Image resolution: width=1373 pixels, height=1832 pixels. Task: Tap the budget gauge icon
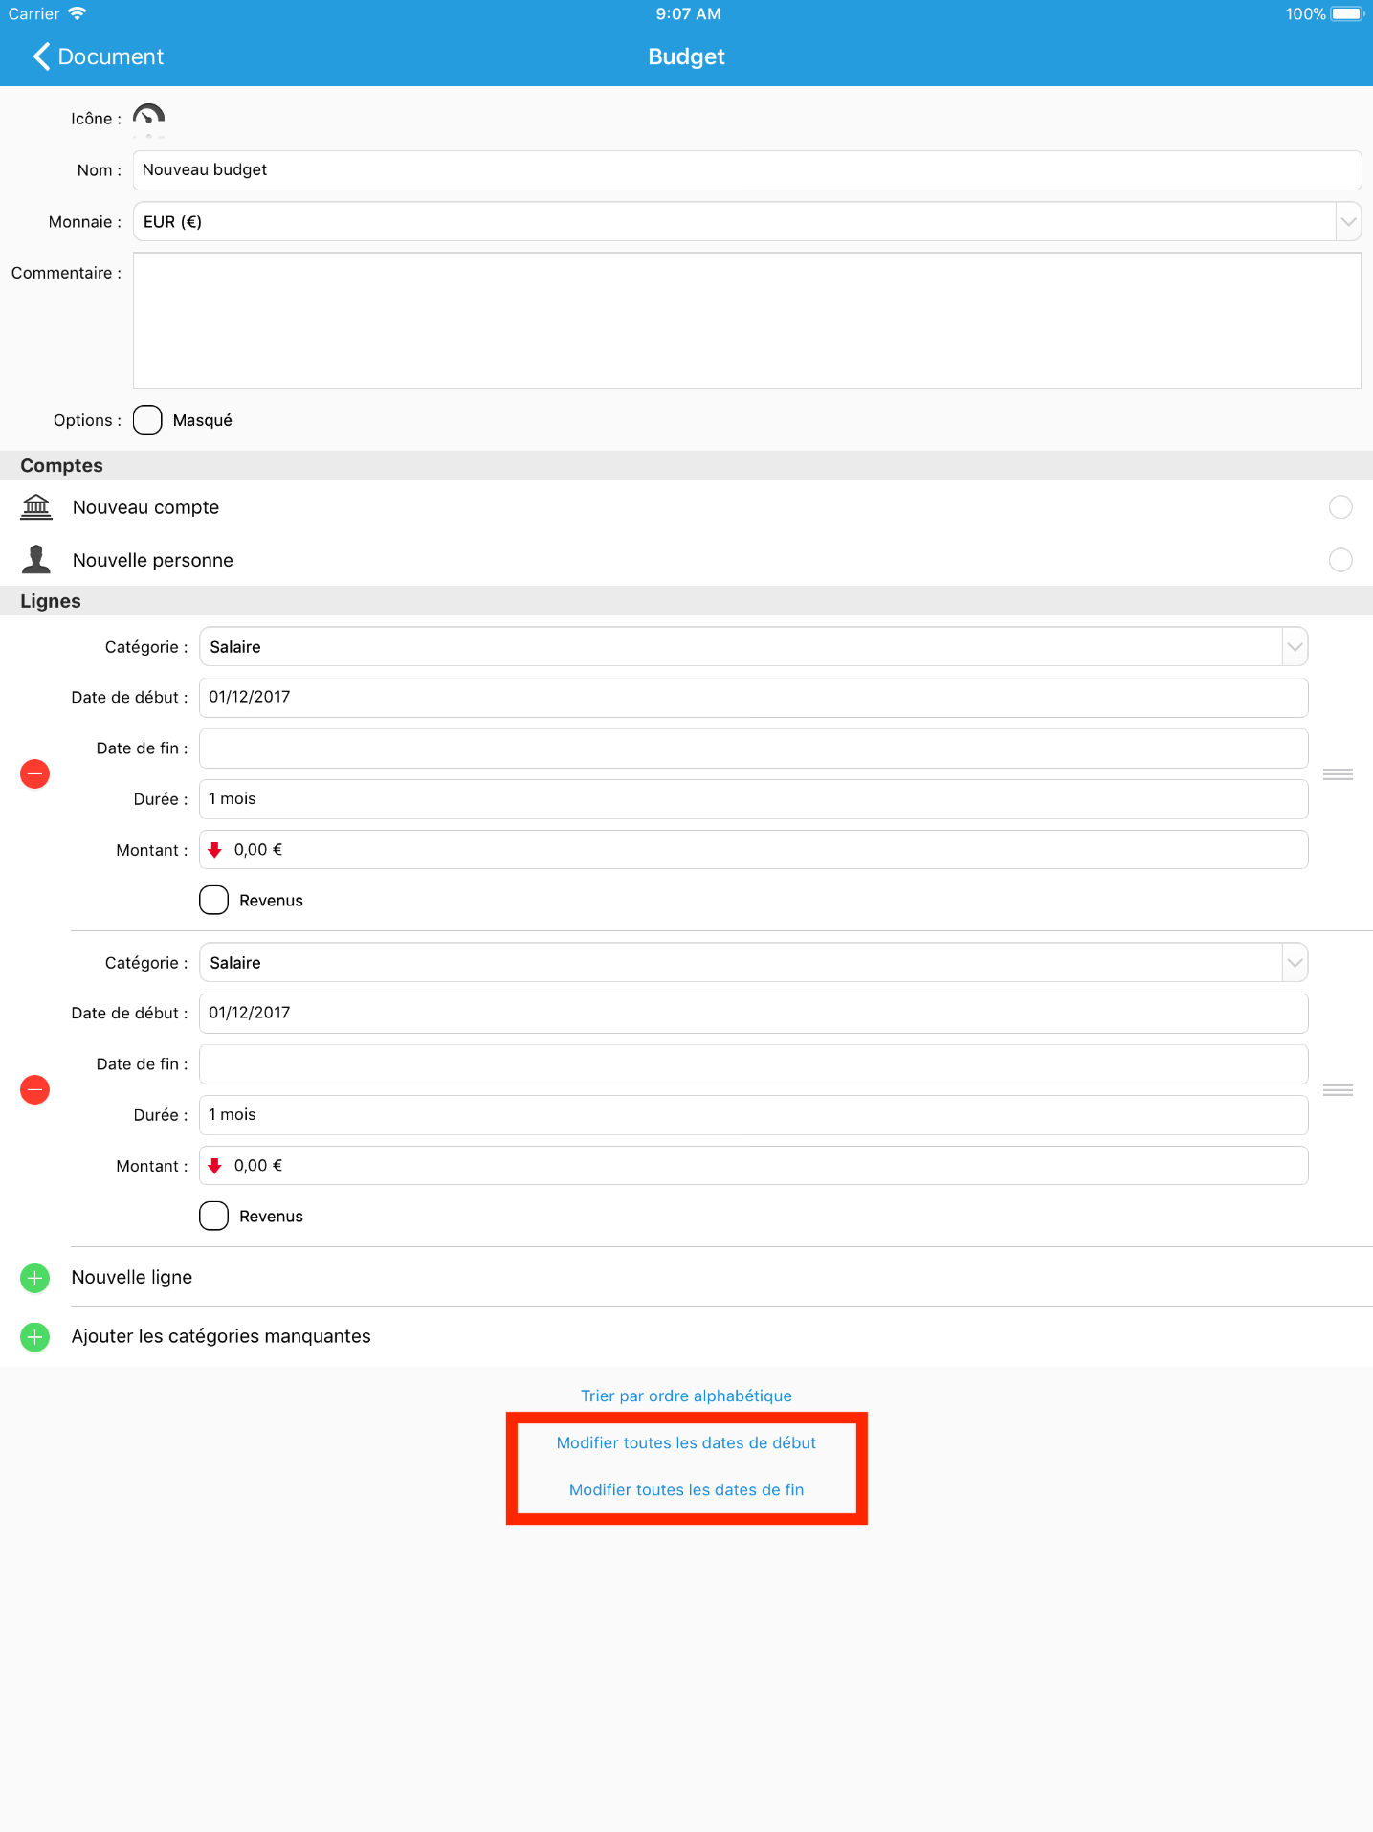click(148, 117)
